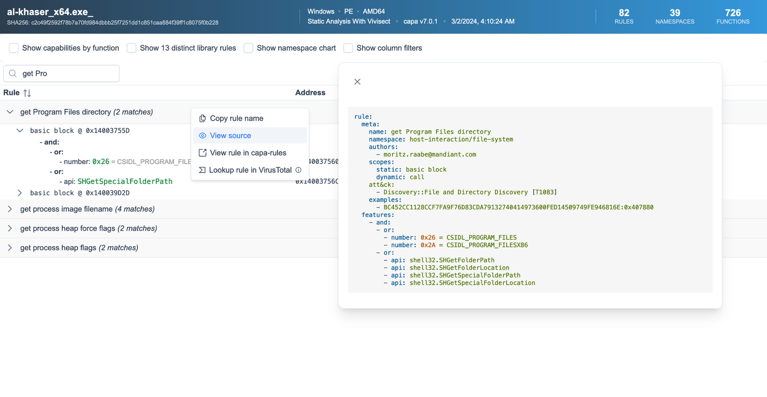This screenshot has height=397, width=767.
Task: Expand basic block @ 0x140039D2D
Action: coord(20,193)
